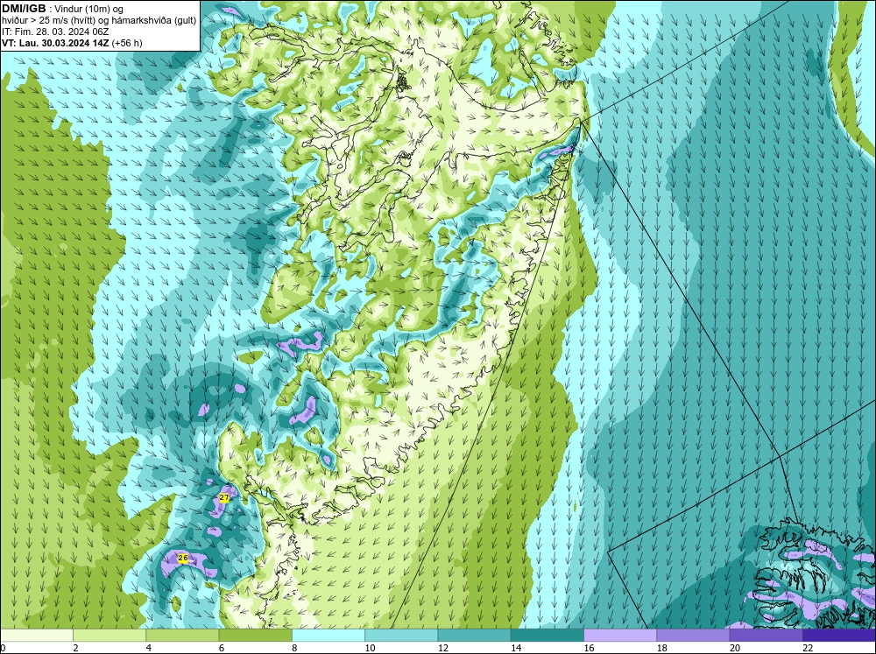
Task: Select the 0–2 m/s pale legend swatch
Action: click(36, 635)
